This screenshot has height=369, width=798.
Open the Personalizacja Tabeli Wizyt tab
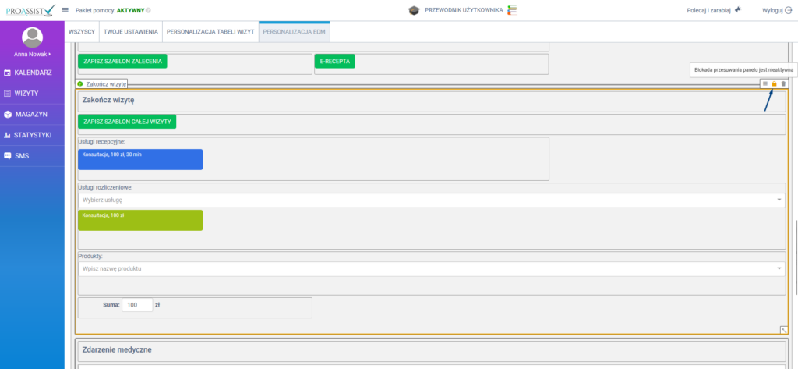pos(210,33)
